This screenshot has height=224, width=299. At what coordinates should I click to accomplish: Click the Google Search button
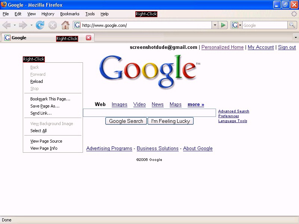126,121
